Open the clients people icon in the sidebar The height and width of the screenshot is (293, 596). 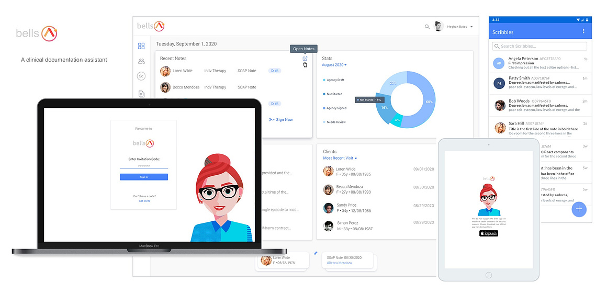[x=141, y=61]
